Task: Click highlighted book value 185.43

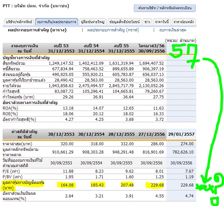Action: 97,185
